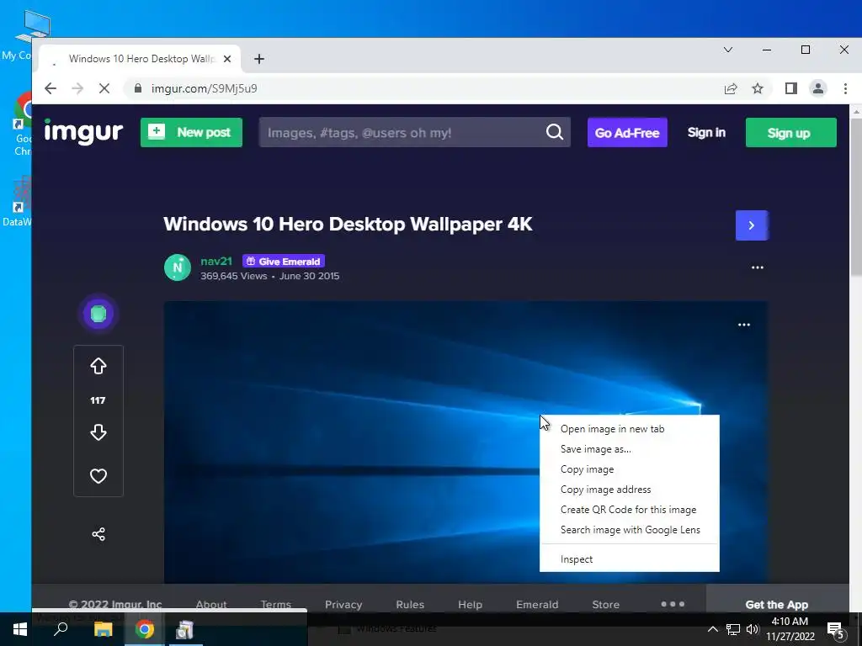Click the search magnifier icon on imgur
Viewport: 862px width, 646px height.
pyautogui.click(x=554, y=132)
